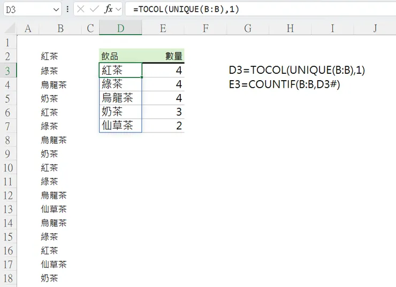The width and height of the screenshot is (396, 287).
Task: Select row 16 header
Action: pyautogui.click(x=8, y=251)
